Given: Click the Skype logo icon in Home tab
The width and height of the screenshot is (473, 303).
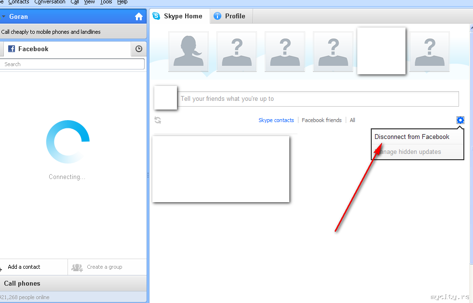Looking at the screenshot, I should tap(156, 16).
